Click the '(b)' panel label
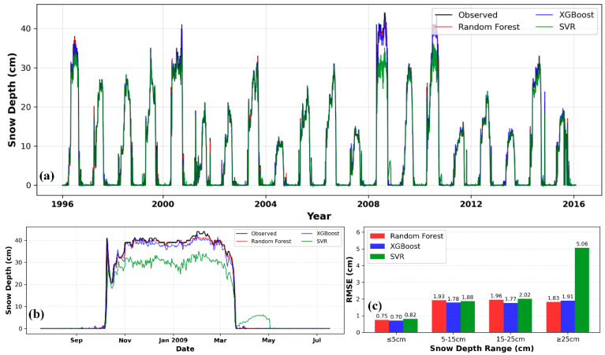 [x=36, y=314]
